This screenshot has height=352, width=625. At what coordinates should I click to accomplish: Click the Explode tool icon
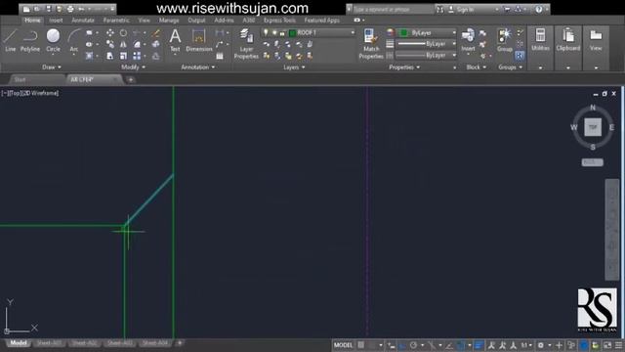(156, 44)
